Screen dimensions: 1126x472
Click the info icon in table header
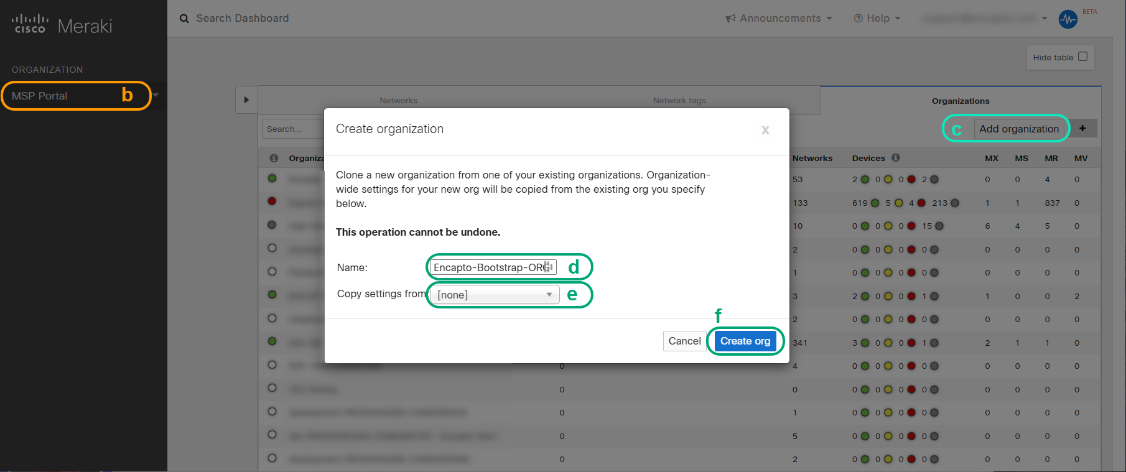(274, 158)
